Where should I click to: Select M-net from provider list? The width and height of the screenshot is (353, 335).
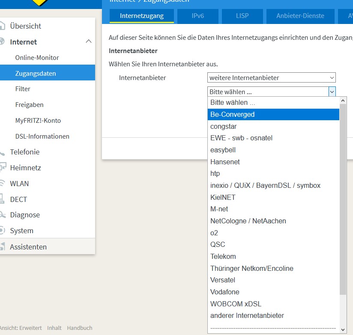point(273,209)
